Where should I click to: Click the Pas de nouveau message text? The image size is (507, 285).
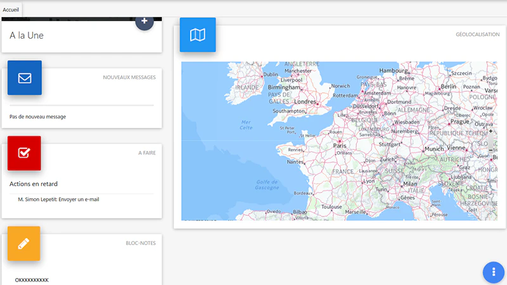[x=37, y=117]
